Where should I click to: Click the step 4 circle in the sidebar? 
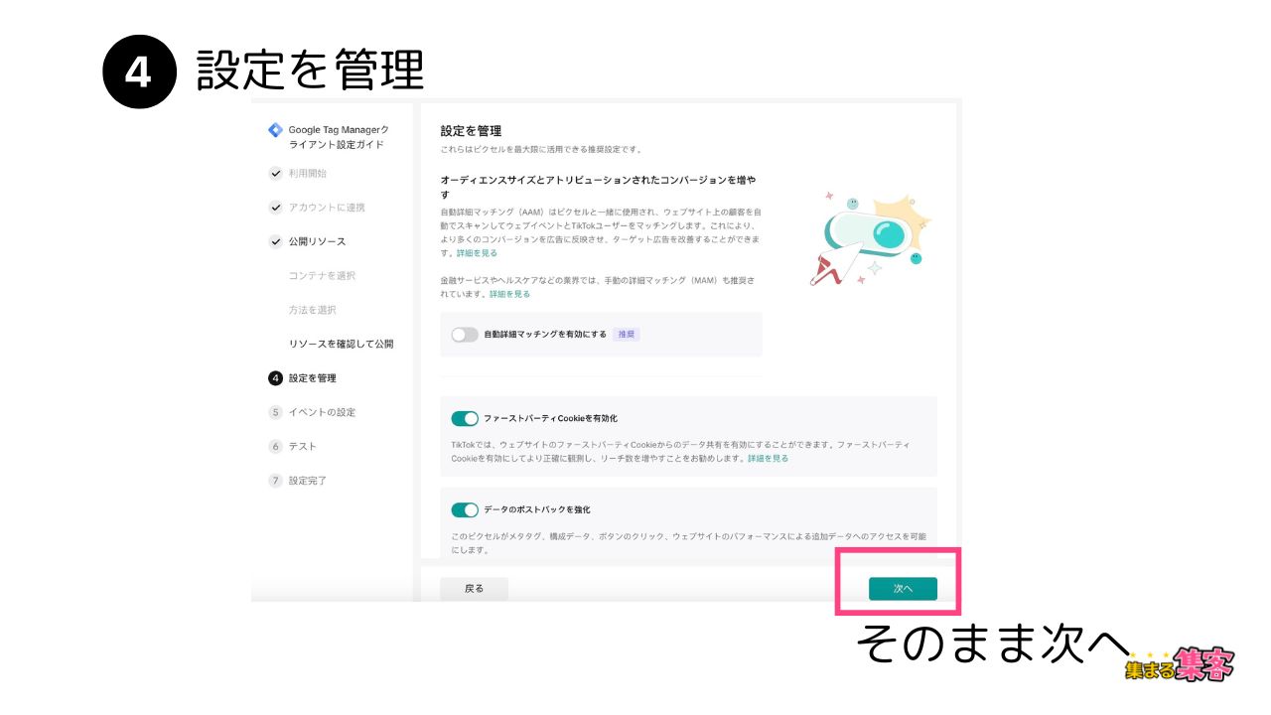276,378
